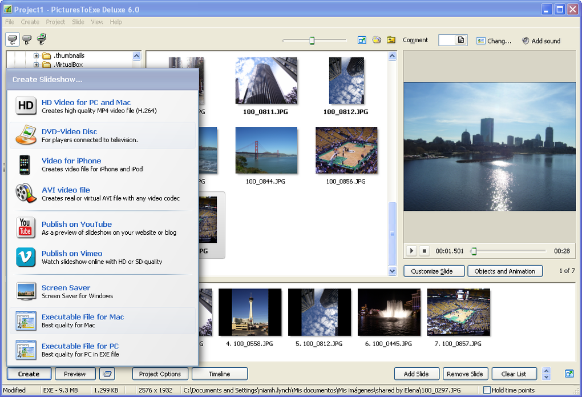Click the Add sound speaker icon
The image size is (582, 397).
click(525, 41)
